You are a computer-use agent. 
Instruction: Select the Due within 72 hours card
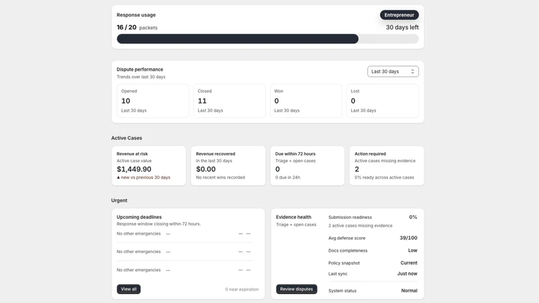[307, 166]
